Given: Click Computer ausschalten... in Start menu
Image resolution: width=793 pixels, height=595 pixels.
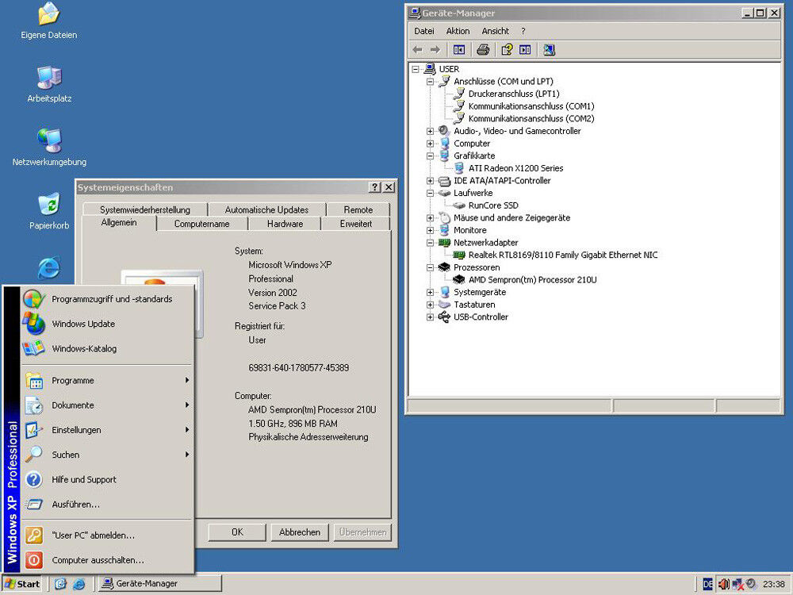Looking at the screenshot, I should pos(107,560).
